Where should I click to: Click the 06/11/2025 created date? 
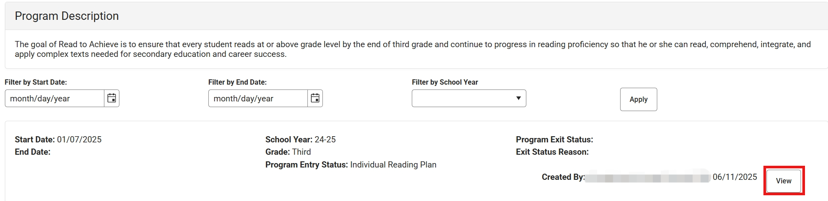[735, 177]
